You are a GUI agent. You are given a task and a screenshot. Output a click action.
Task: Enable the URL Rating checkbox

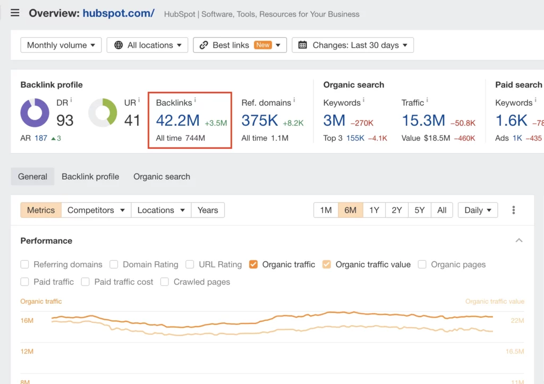click(190, 264)
